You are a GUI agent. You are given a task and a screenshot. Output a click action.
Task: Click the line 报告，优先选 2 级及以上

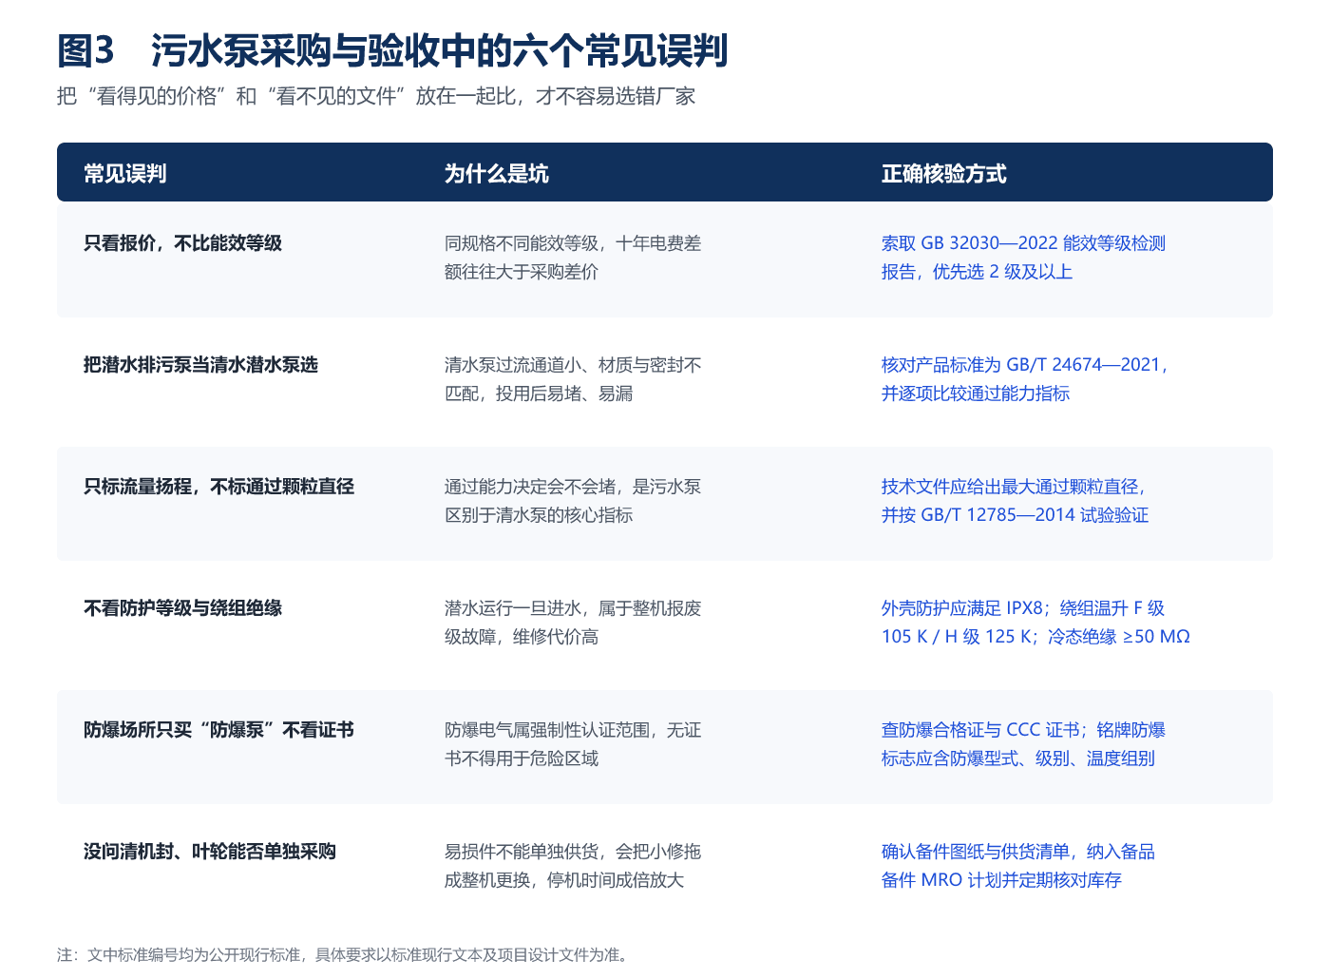tap(978, 272)
